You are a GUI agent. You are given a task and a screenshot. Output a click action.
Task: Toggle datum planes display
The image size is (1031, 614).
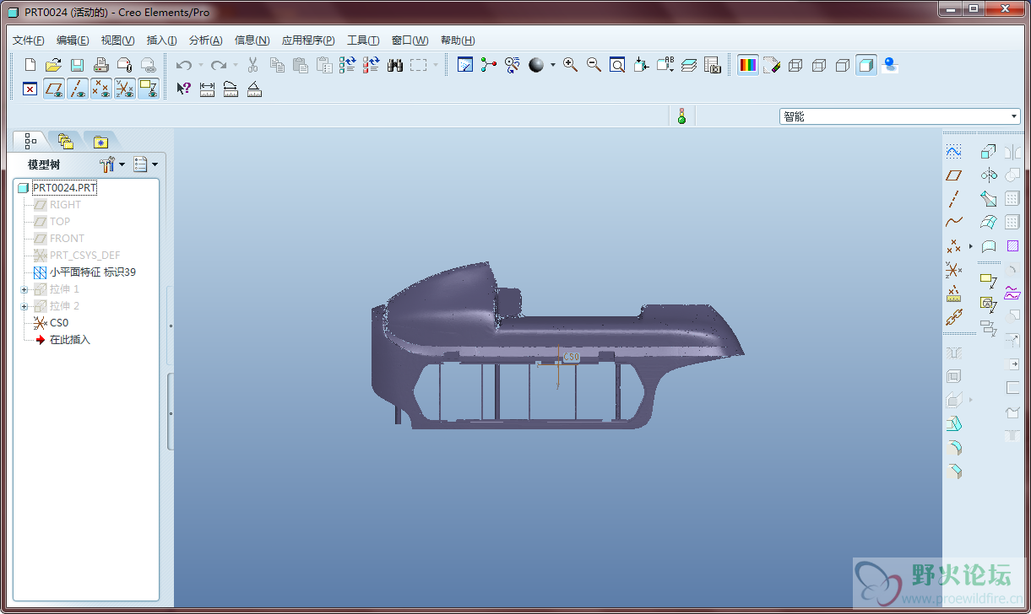[54, 89]
